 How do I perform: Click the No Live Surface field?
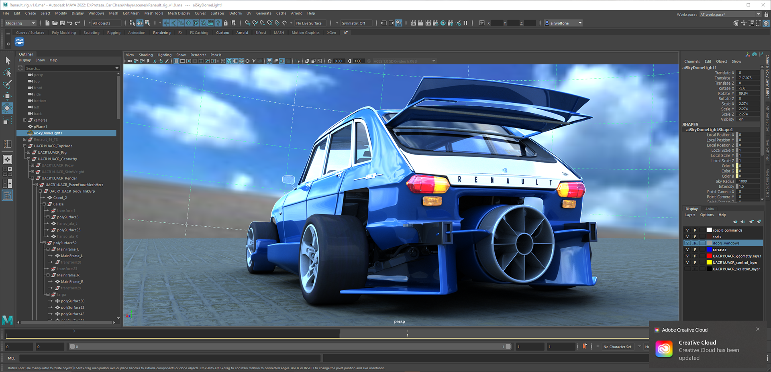pos(310,23)
